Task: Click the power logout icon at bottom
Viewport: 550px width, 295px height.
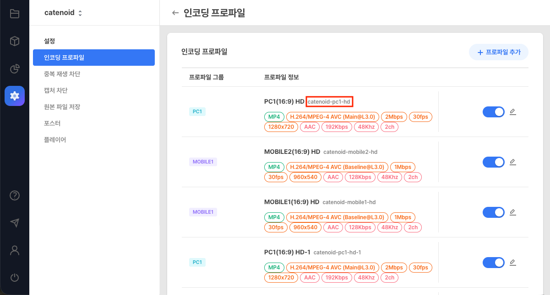Action: [15, 278]
